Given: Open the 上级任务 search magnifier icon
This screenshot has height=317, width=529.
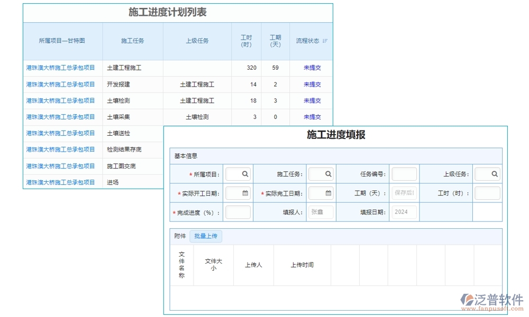Looking at the screenshot, I should (x=494, y=173).
